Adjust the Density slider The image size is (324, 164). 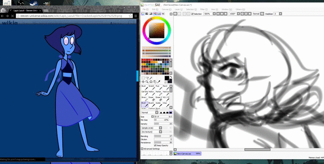(163, 124)
